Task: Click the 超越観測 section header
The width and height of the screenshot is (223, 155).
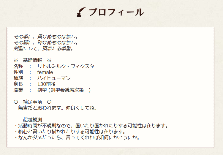Action: [x=32, y=120]
